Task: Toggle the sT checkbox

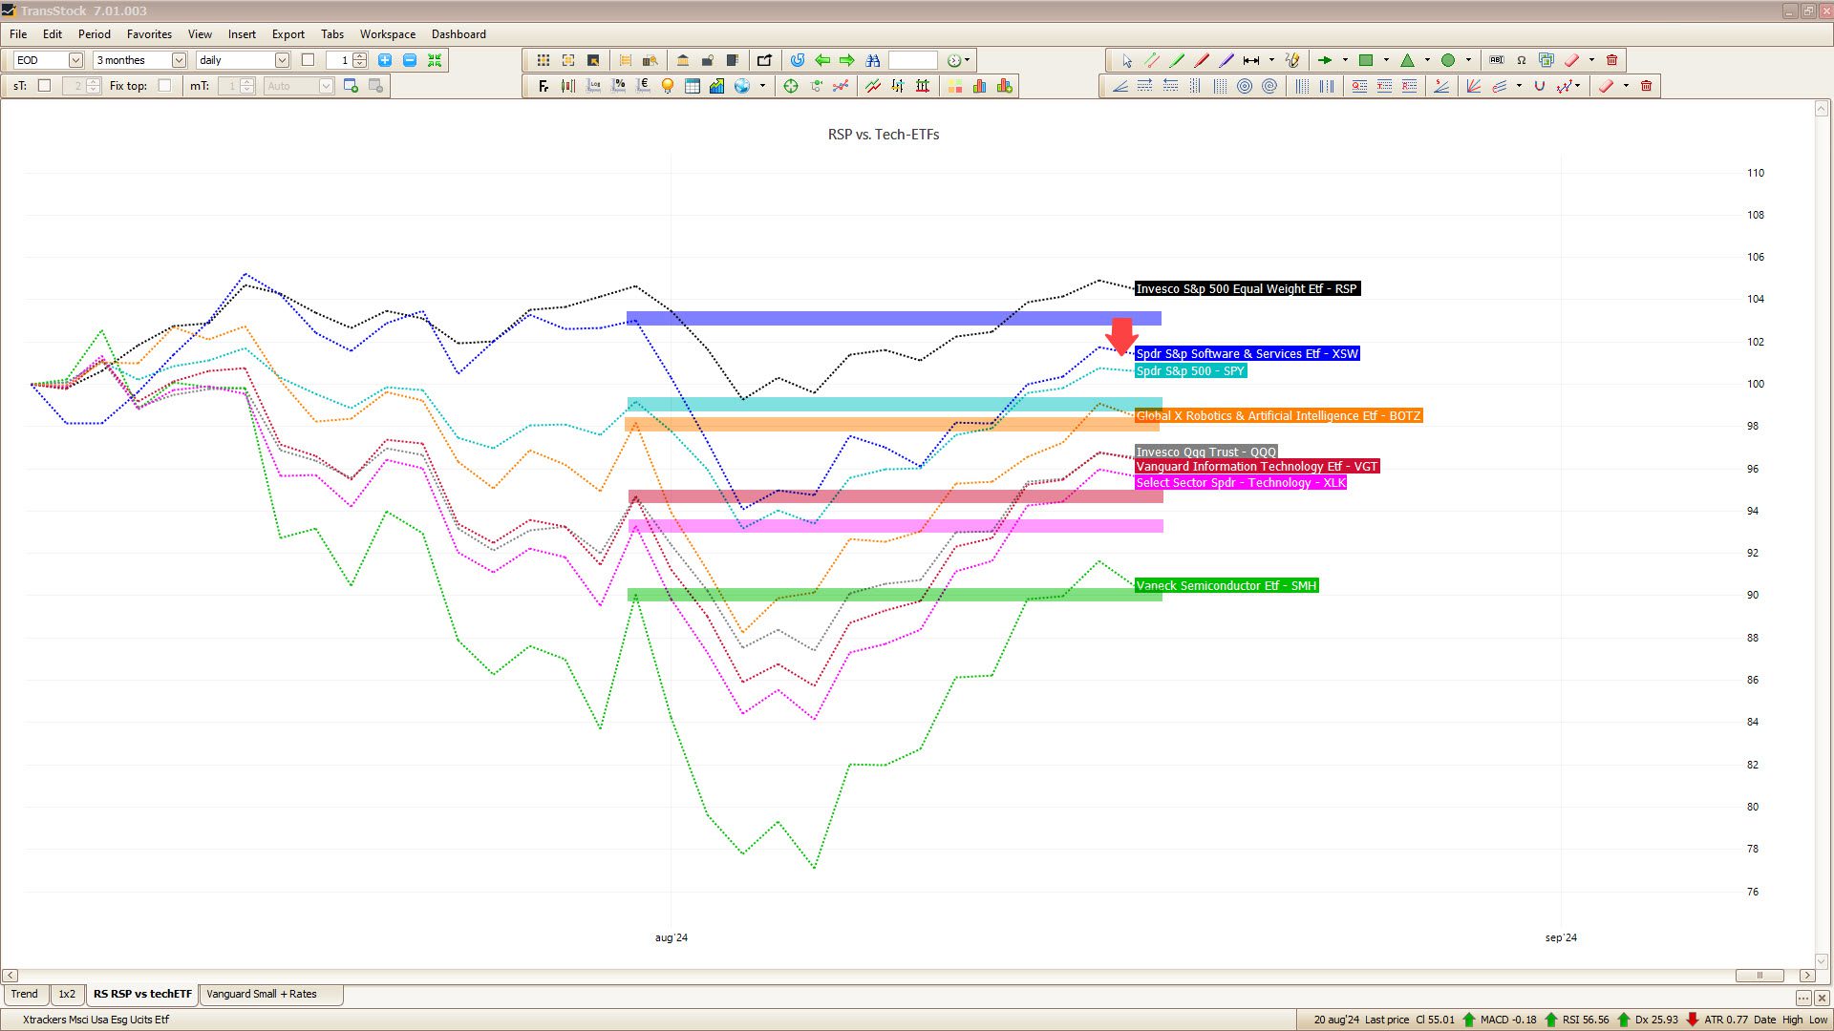Action: coord(44,86)
